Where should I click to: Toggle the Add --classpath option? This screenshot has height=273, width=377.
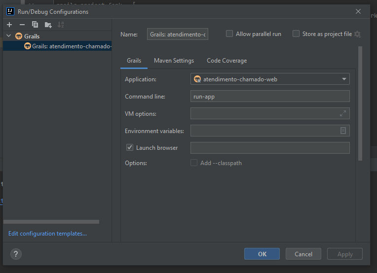(194, 163)
